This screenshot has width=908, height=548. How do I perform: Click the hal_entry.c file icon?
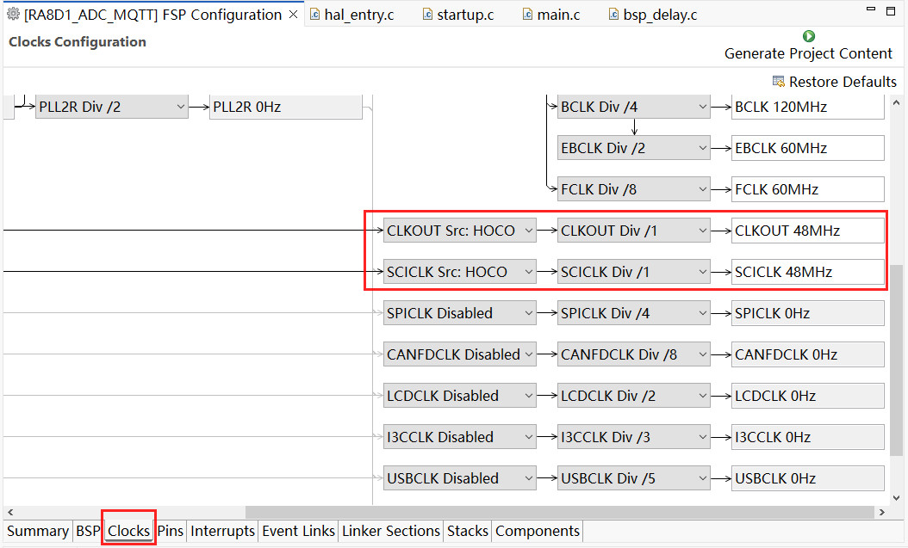coord(314,15)
